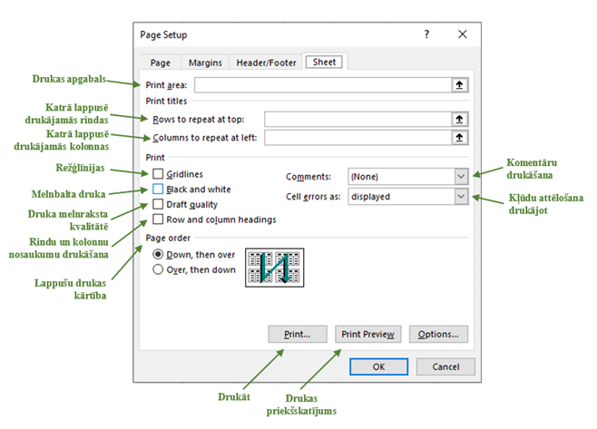Go to the Page tab
Viewport: 597px width, 429px height.
coord(160,63)
